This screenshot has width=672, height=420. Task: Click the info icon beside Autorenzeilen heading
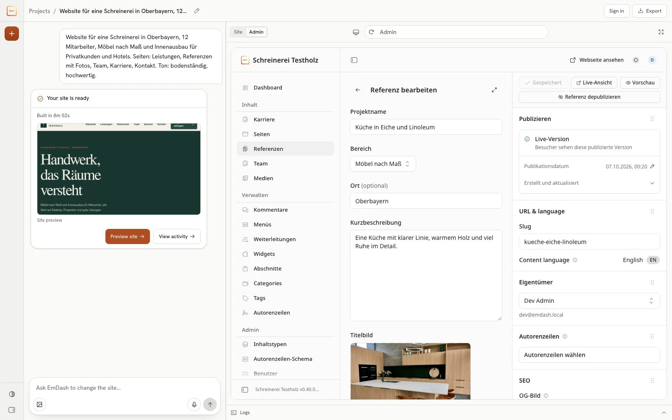(565, 336)
